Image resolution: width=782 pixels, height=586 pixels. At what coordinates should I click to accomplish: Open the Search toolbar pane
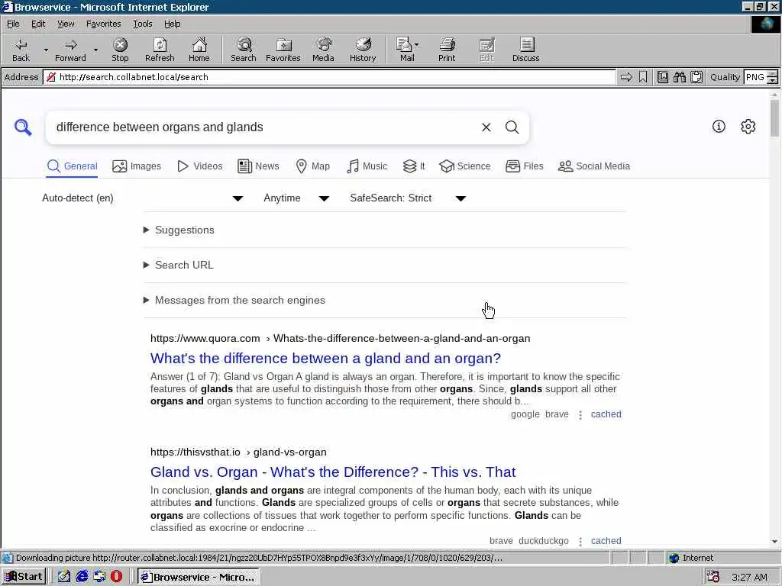point(244,50)
